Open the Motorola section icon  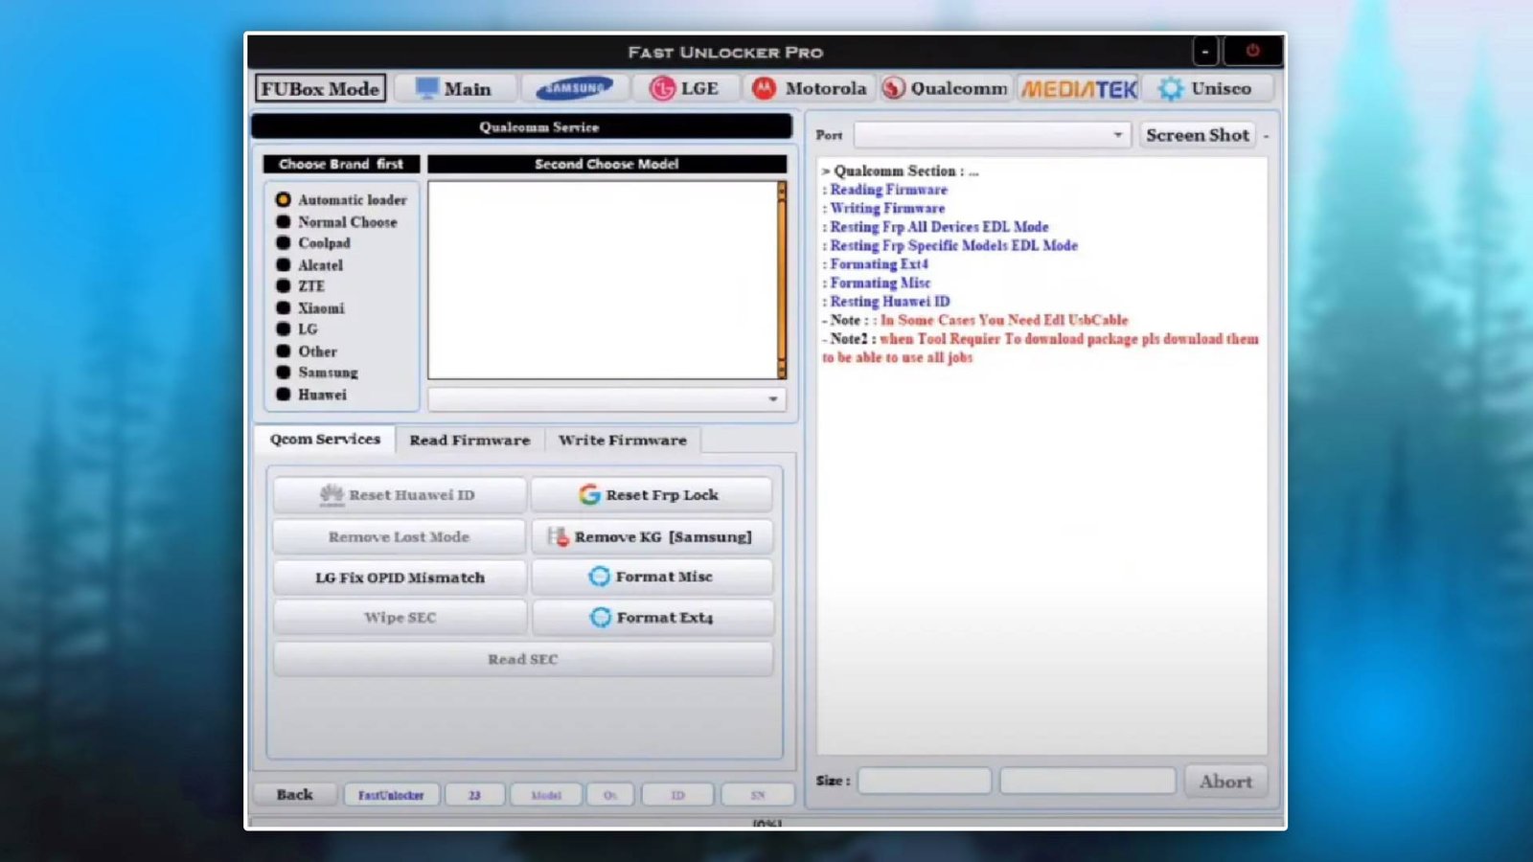click(x=764, y=87)
